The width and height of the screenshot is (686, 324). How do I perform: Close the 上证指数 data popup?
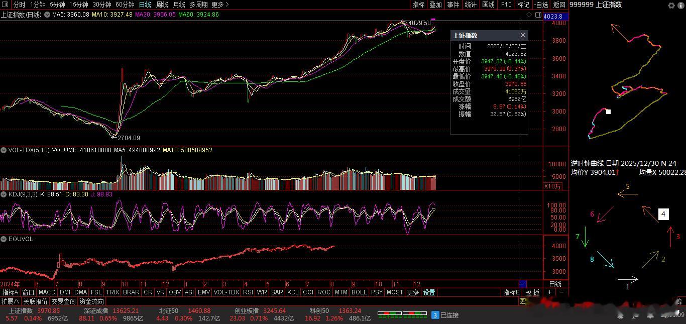(x=523, y=35)
